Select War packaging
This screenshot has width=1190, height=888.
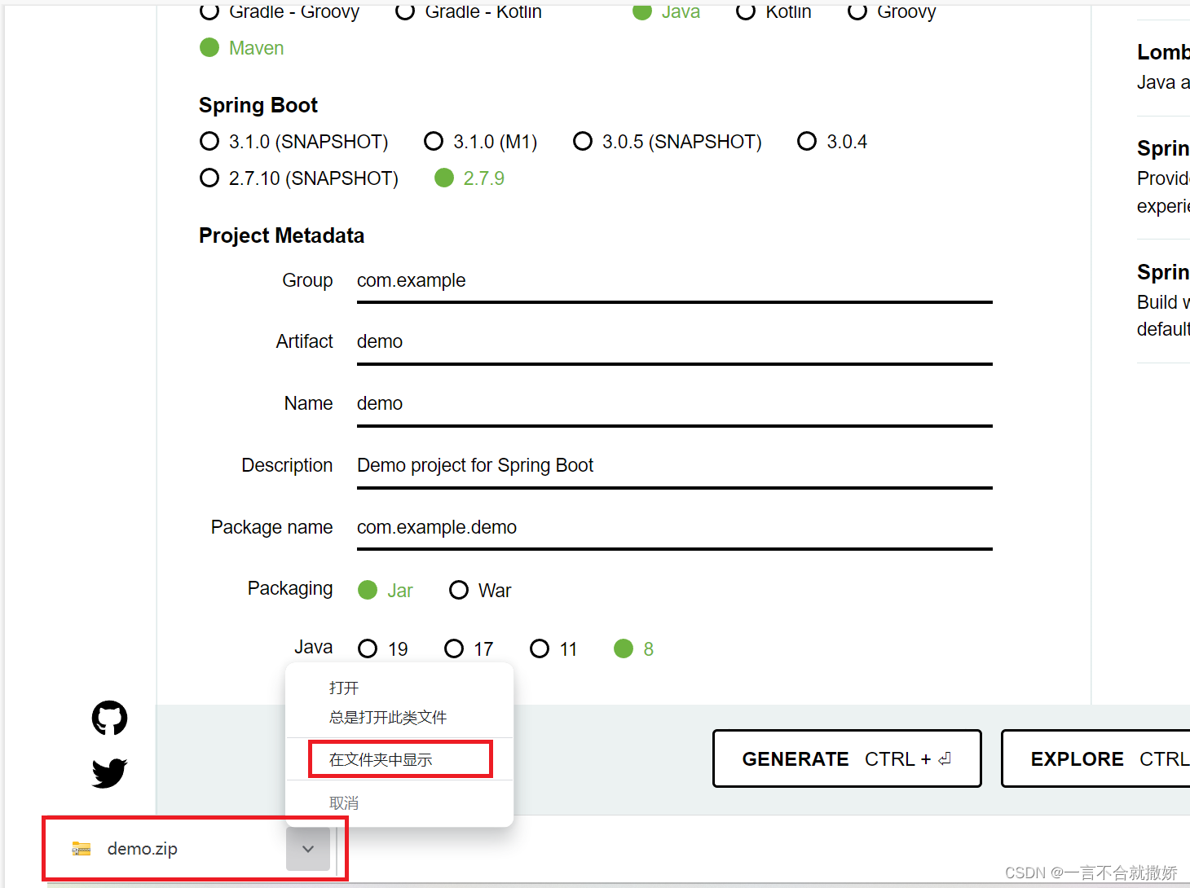click(480, 590)
